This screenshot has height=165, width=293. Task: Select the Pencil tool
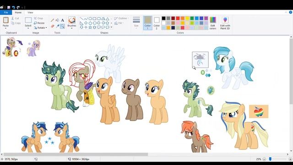click(53, 20)
